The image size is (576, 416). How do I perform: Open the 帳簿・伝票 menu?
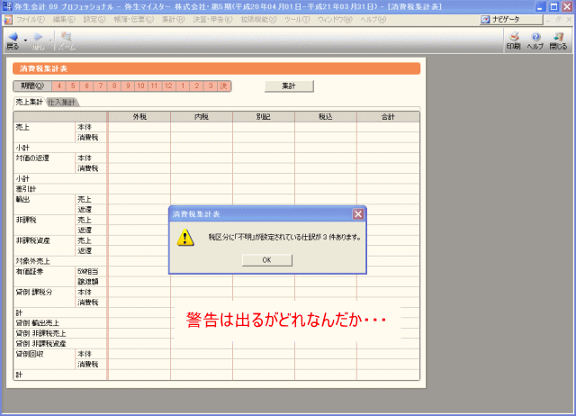coord(134,20)
